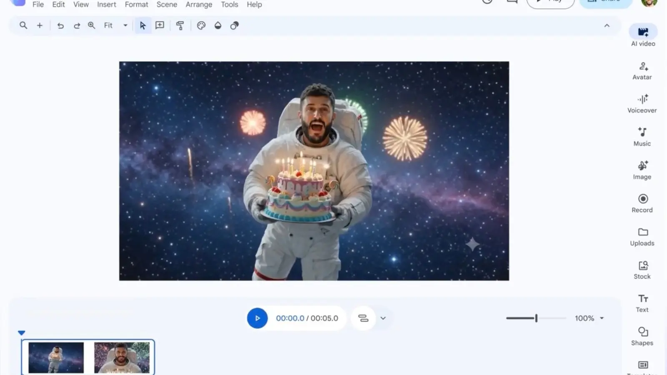667x375 pixels.
Task: Open the Avatar panel
Action: click(x=642, y=71)
